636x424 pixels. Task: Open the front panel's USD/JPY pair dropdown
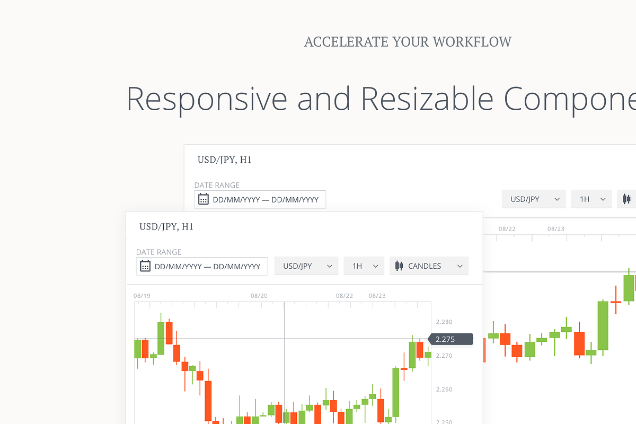pos(306,266)
